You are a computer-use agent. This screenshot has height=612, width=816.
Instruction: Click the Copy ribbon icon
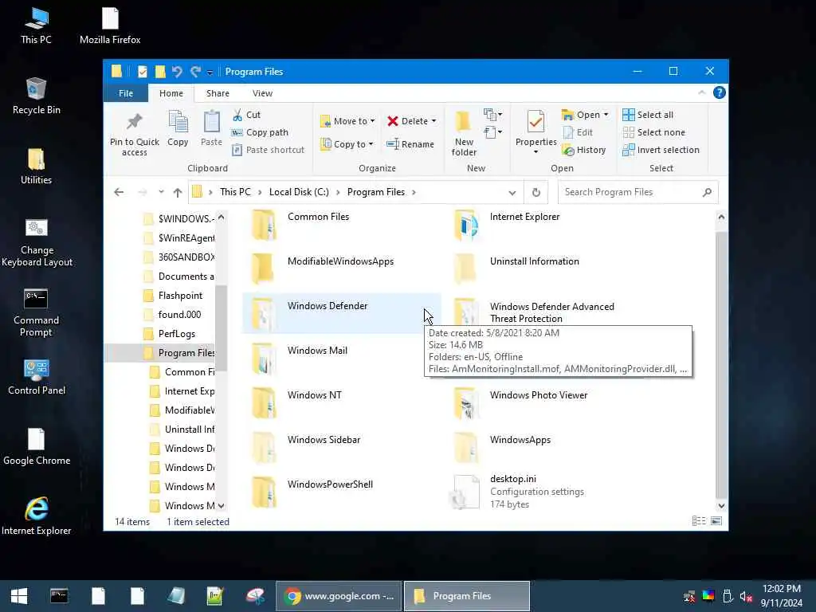(178, 122)
